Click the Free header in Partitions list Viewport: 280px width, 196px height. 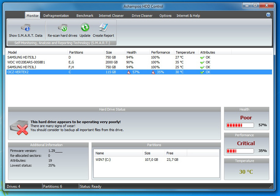(x=176, y=153)
